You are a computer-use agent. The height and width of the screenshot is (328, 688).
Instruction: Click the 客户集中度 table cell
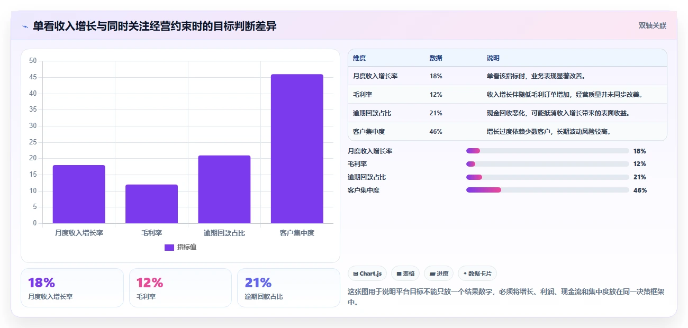[369, 132]
